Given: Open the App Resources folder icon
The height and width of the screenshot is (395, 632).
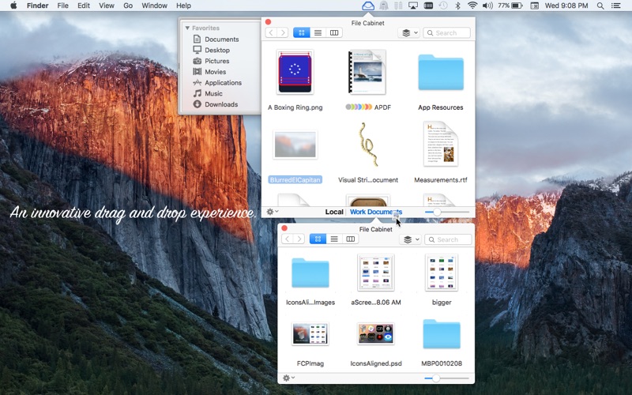Looking at the screenshot, I should (440, 73).
